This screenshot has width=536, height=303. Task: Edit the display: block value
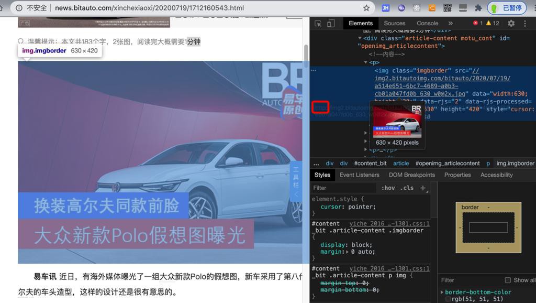click(x=361, y=245)
